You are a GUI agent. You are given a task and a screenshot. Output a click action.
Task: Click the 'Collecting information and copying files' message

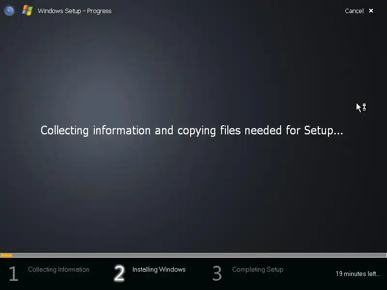pyautogui.click(x=192, y=130)
